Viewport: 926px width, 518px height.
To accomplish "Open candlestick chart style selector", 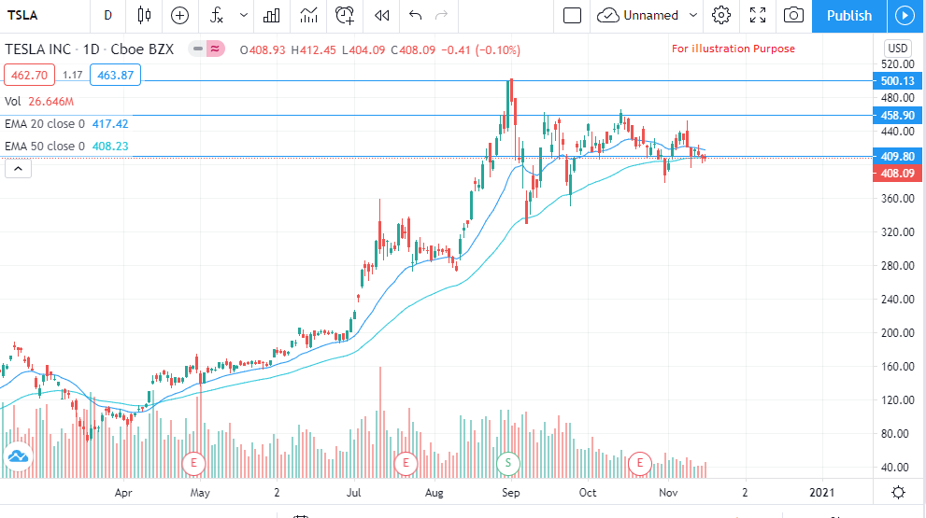I will point(144,15).
